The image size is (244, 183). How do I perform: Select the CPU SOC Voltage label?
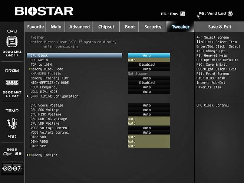click(x=45, y=110)
